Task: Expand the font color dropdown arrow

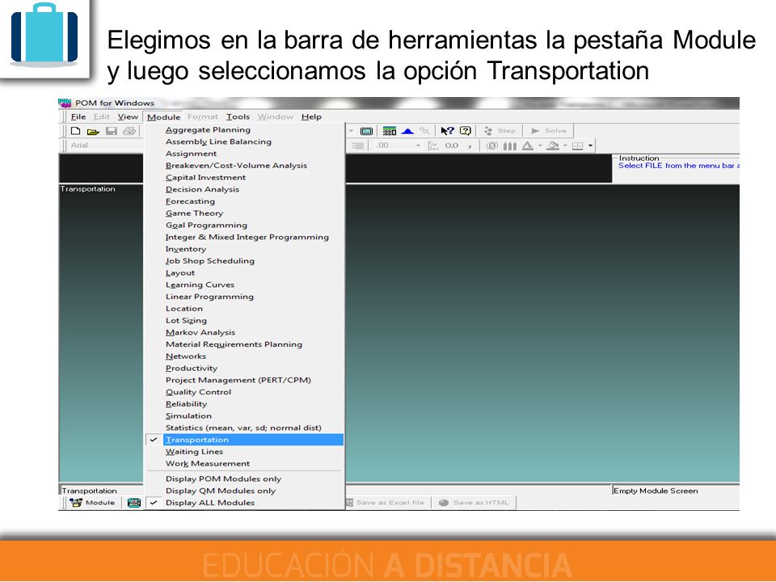Action: (x=540, y=146)
